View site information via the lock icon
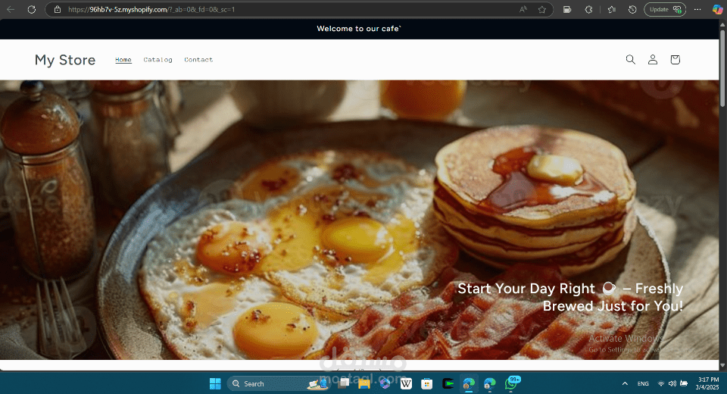The width and height of the screenshot is (727, 394). coord(58,9)
